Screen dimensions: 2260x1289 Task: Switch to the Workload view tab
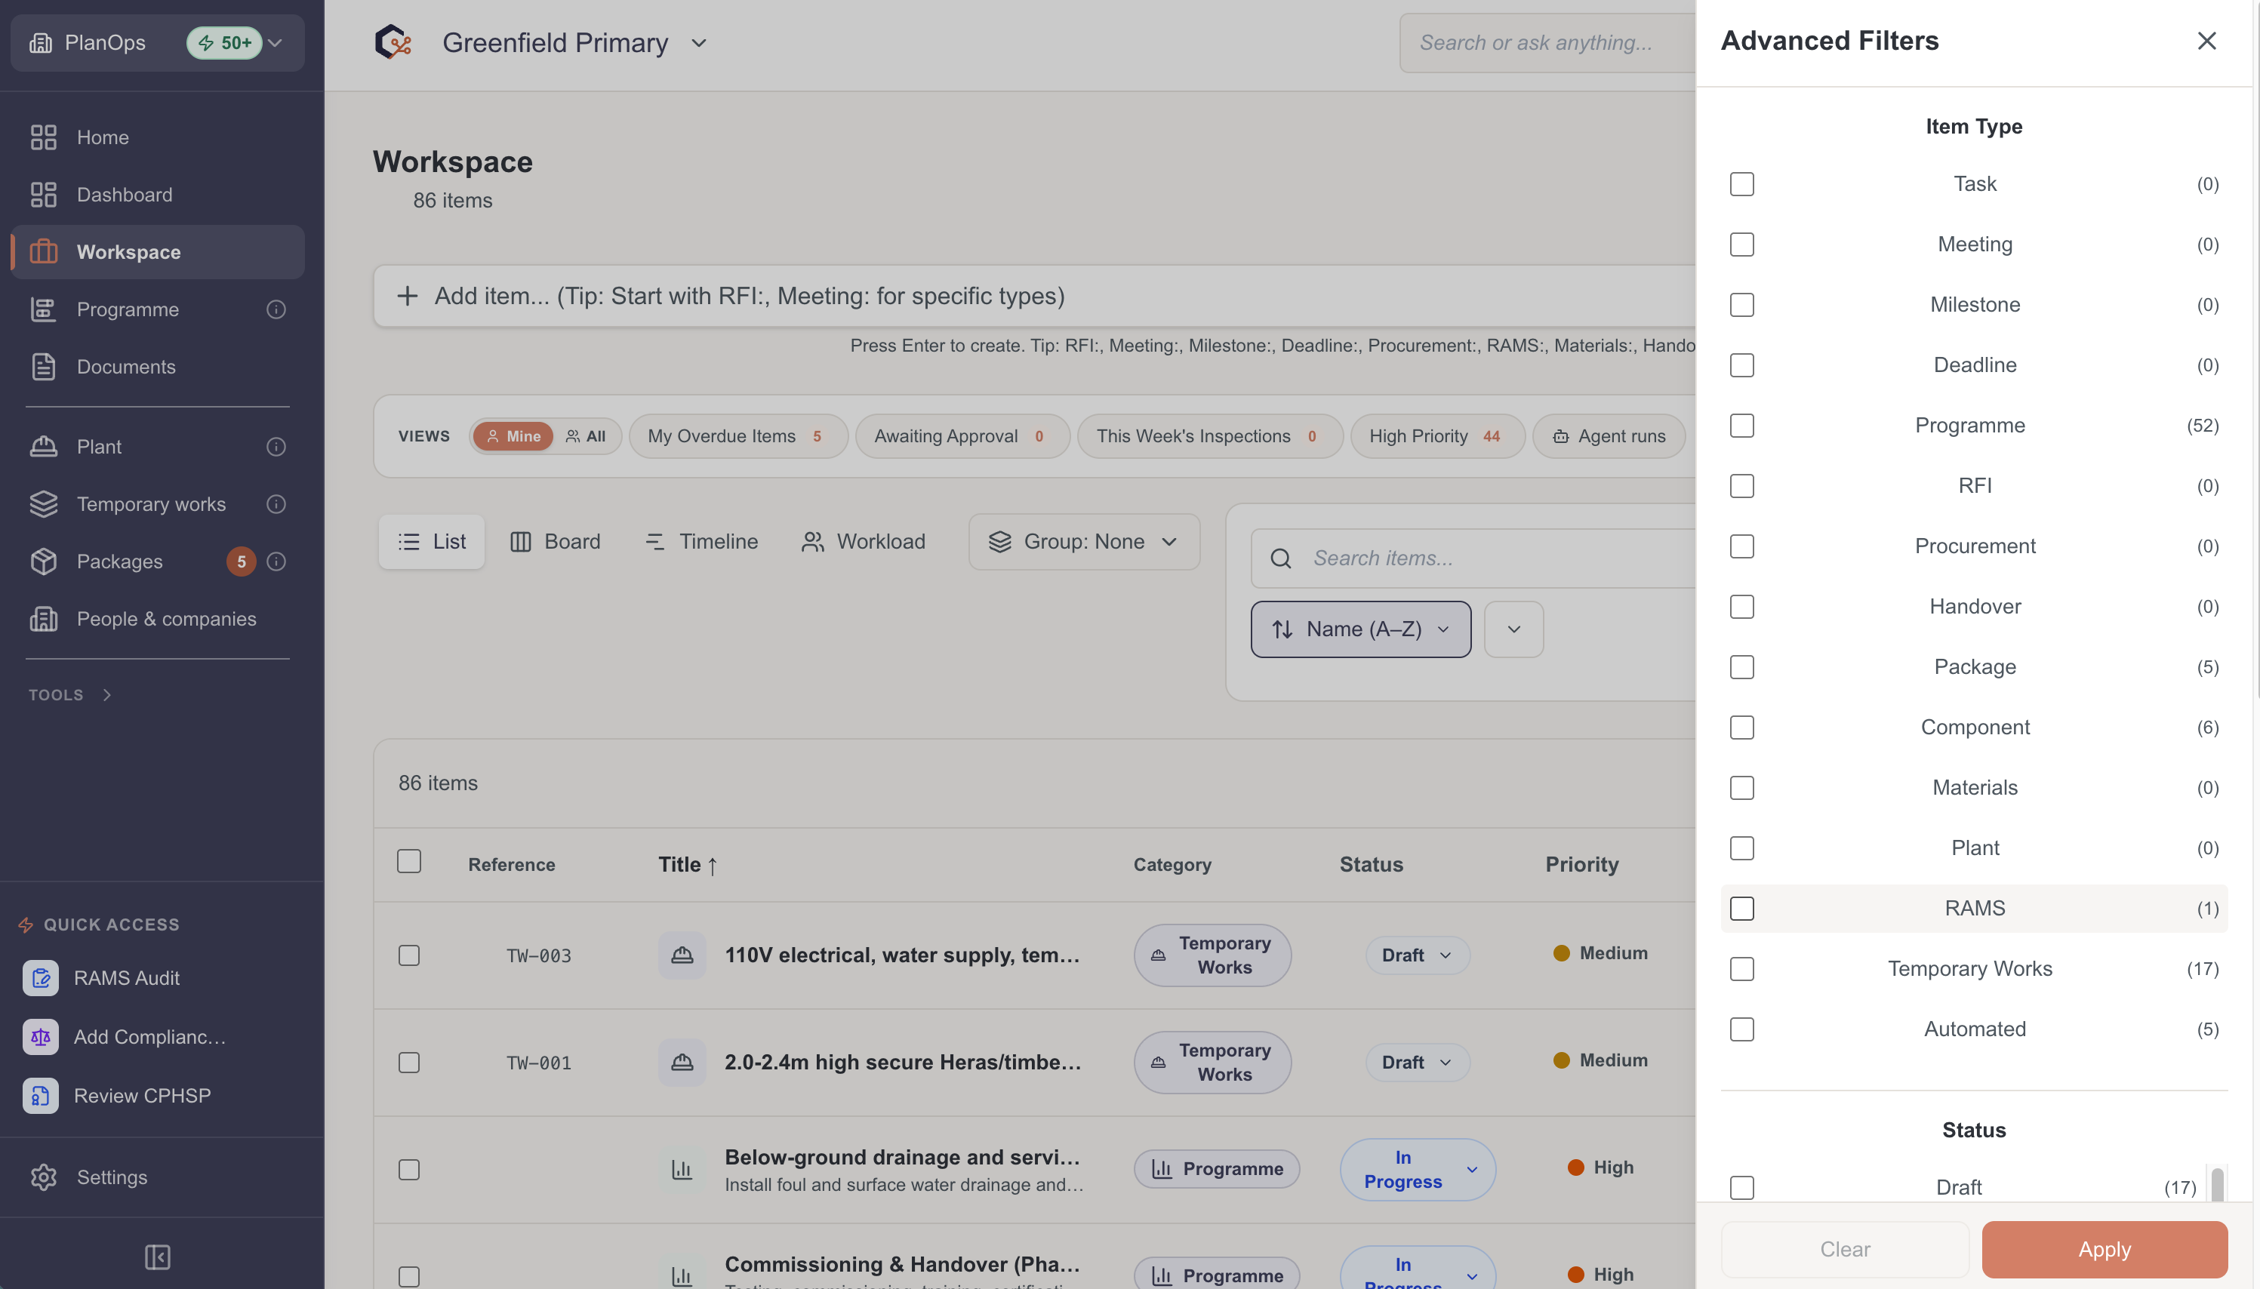click(x=863, y=542)
